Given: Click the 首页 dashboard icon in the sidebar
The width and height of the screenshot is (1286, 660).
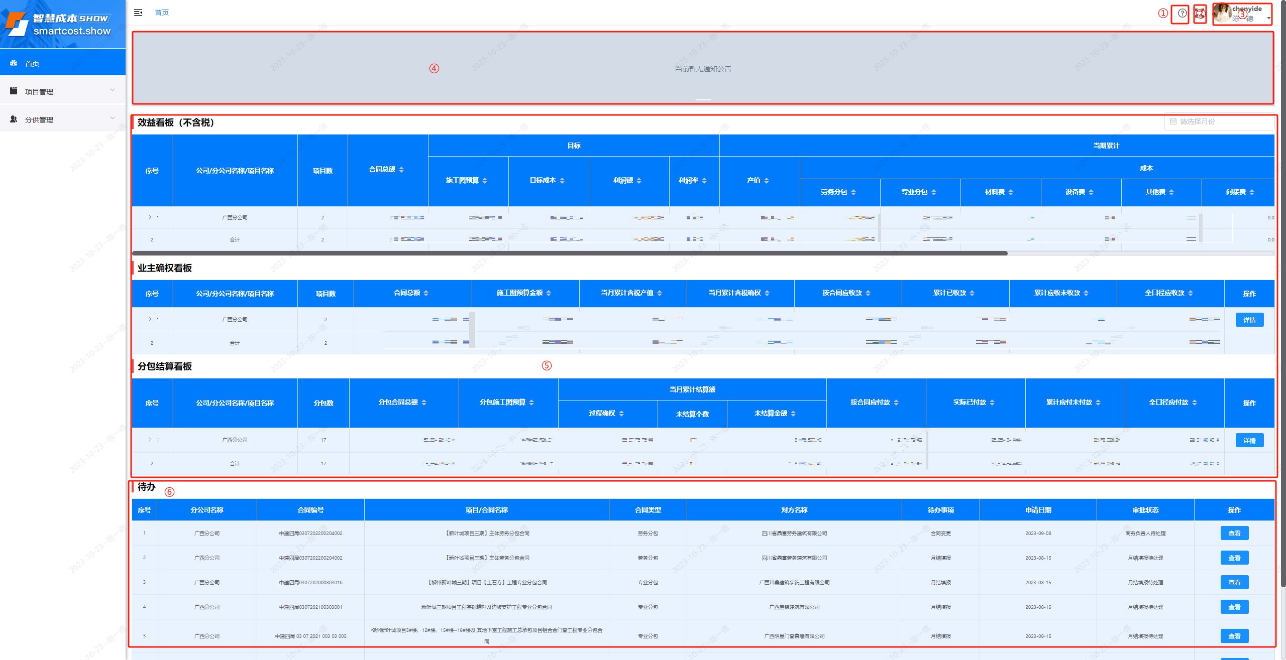Looking at the screenshot, I should 14,63.
